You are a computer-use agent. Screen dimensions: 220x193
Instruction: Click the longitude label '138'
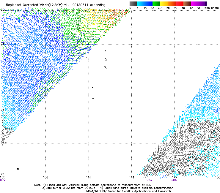tap(45, 177)
